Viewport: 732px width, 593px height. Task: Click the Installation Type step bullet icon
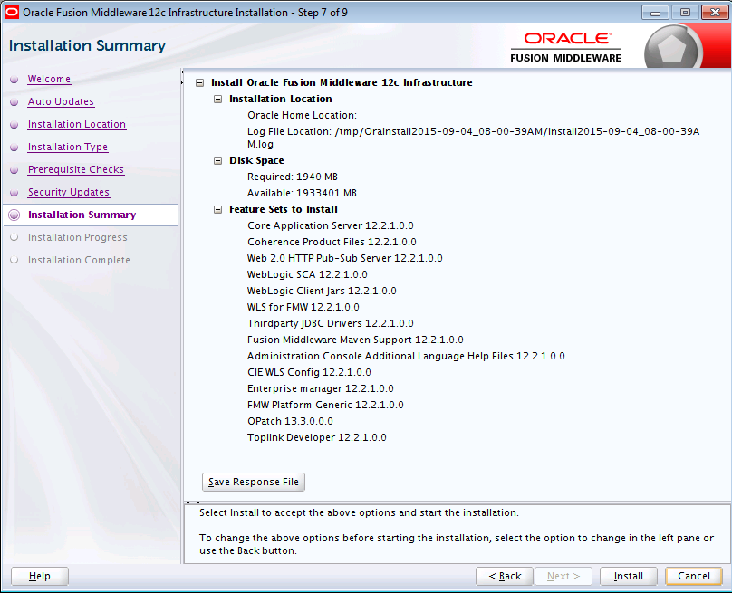click(14, 148)
